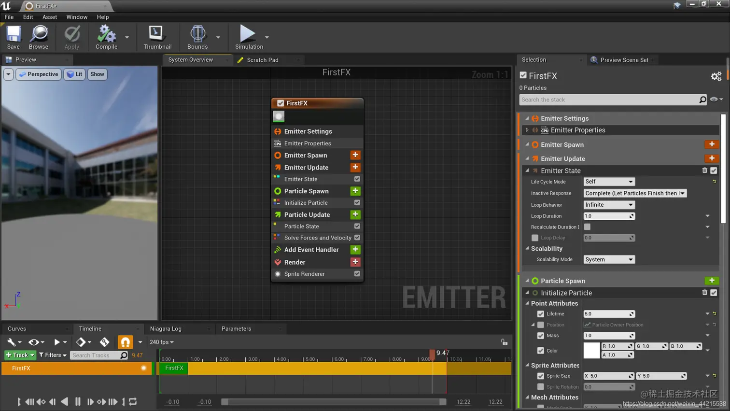Collapse the Point Attributes section
The image size is (730, 411).
click(527, 303)
